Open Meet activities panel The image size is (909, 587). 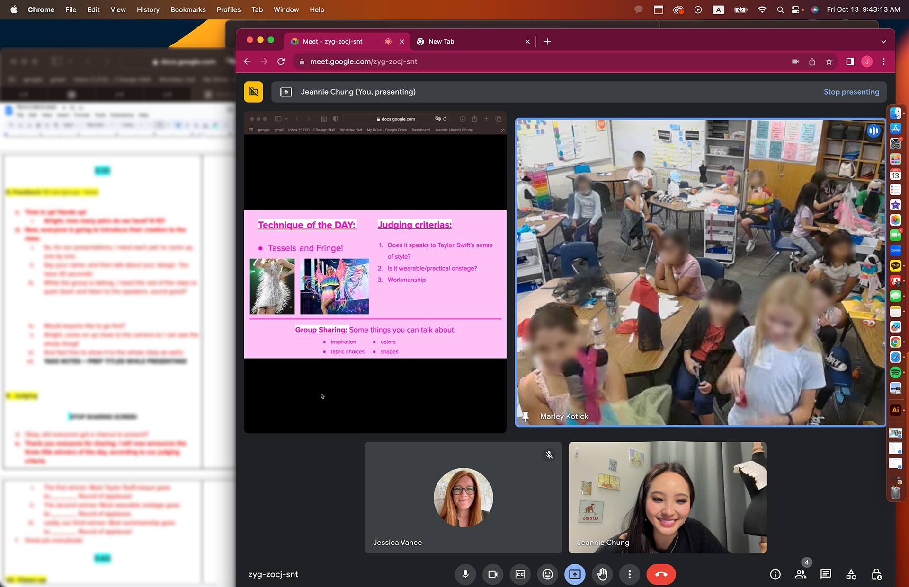[x=851, y=574]
